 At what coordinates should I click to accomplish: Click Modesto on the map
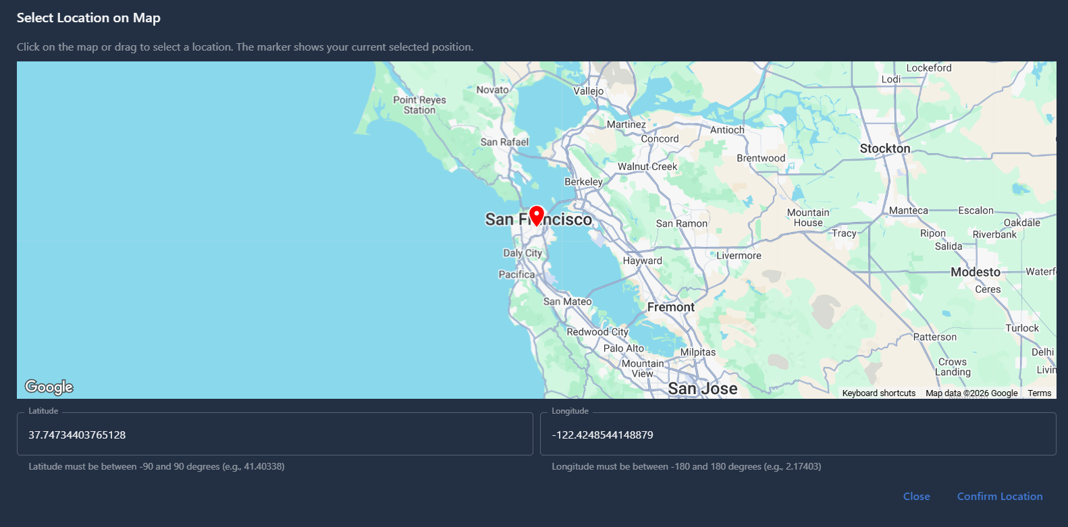tap(976, 272)
